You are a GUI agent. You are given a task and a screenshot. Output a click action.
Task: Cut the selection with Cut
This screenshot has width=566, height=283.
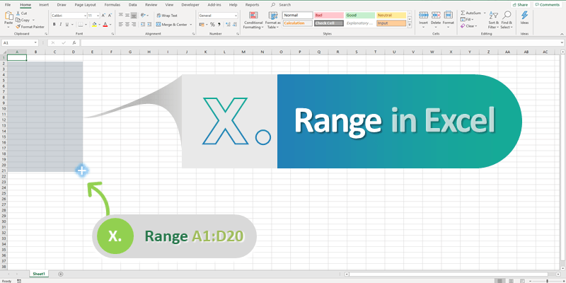(x=21, y=13)
